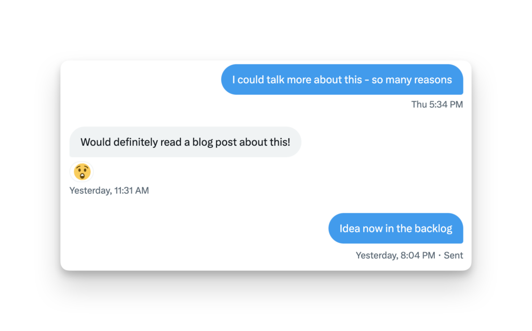Click the word 'Would' in the received message
This screenshot has width=532, height=331.
pyautogui.click(x=94, y=142)
